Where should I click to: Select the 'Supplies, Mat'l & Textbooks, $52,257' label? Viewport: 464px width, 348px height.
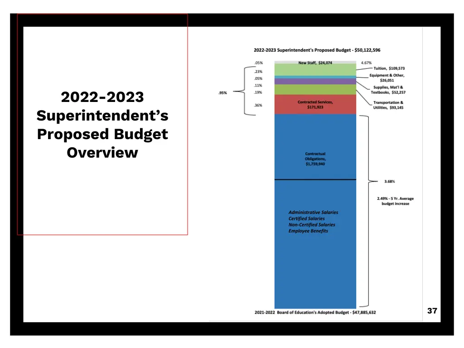388,90
